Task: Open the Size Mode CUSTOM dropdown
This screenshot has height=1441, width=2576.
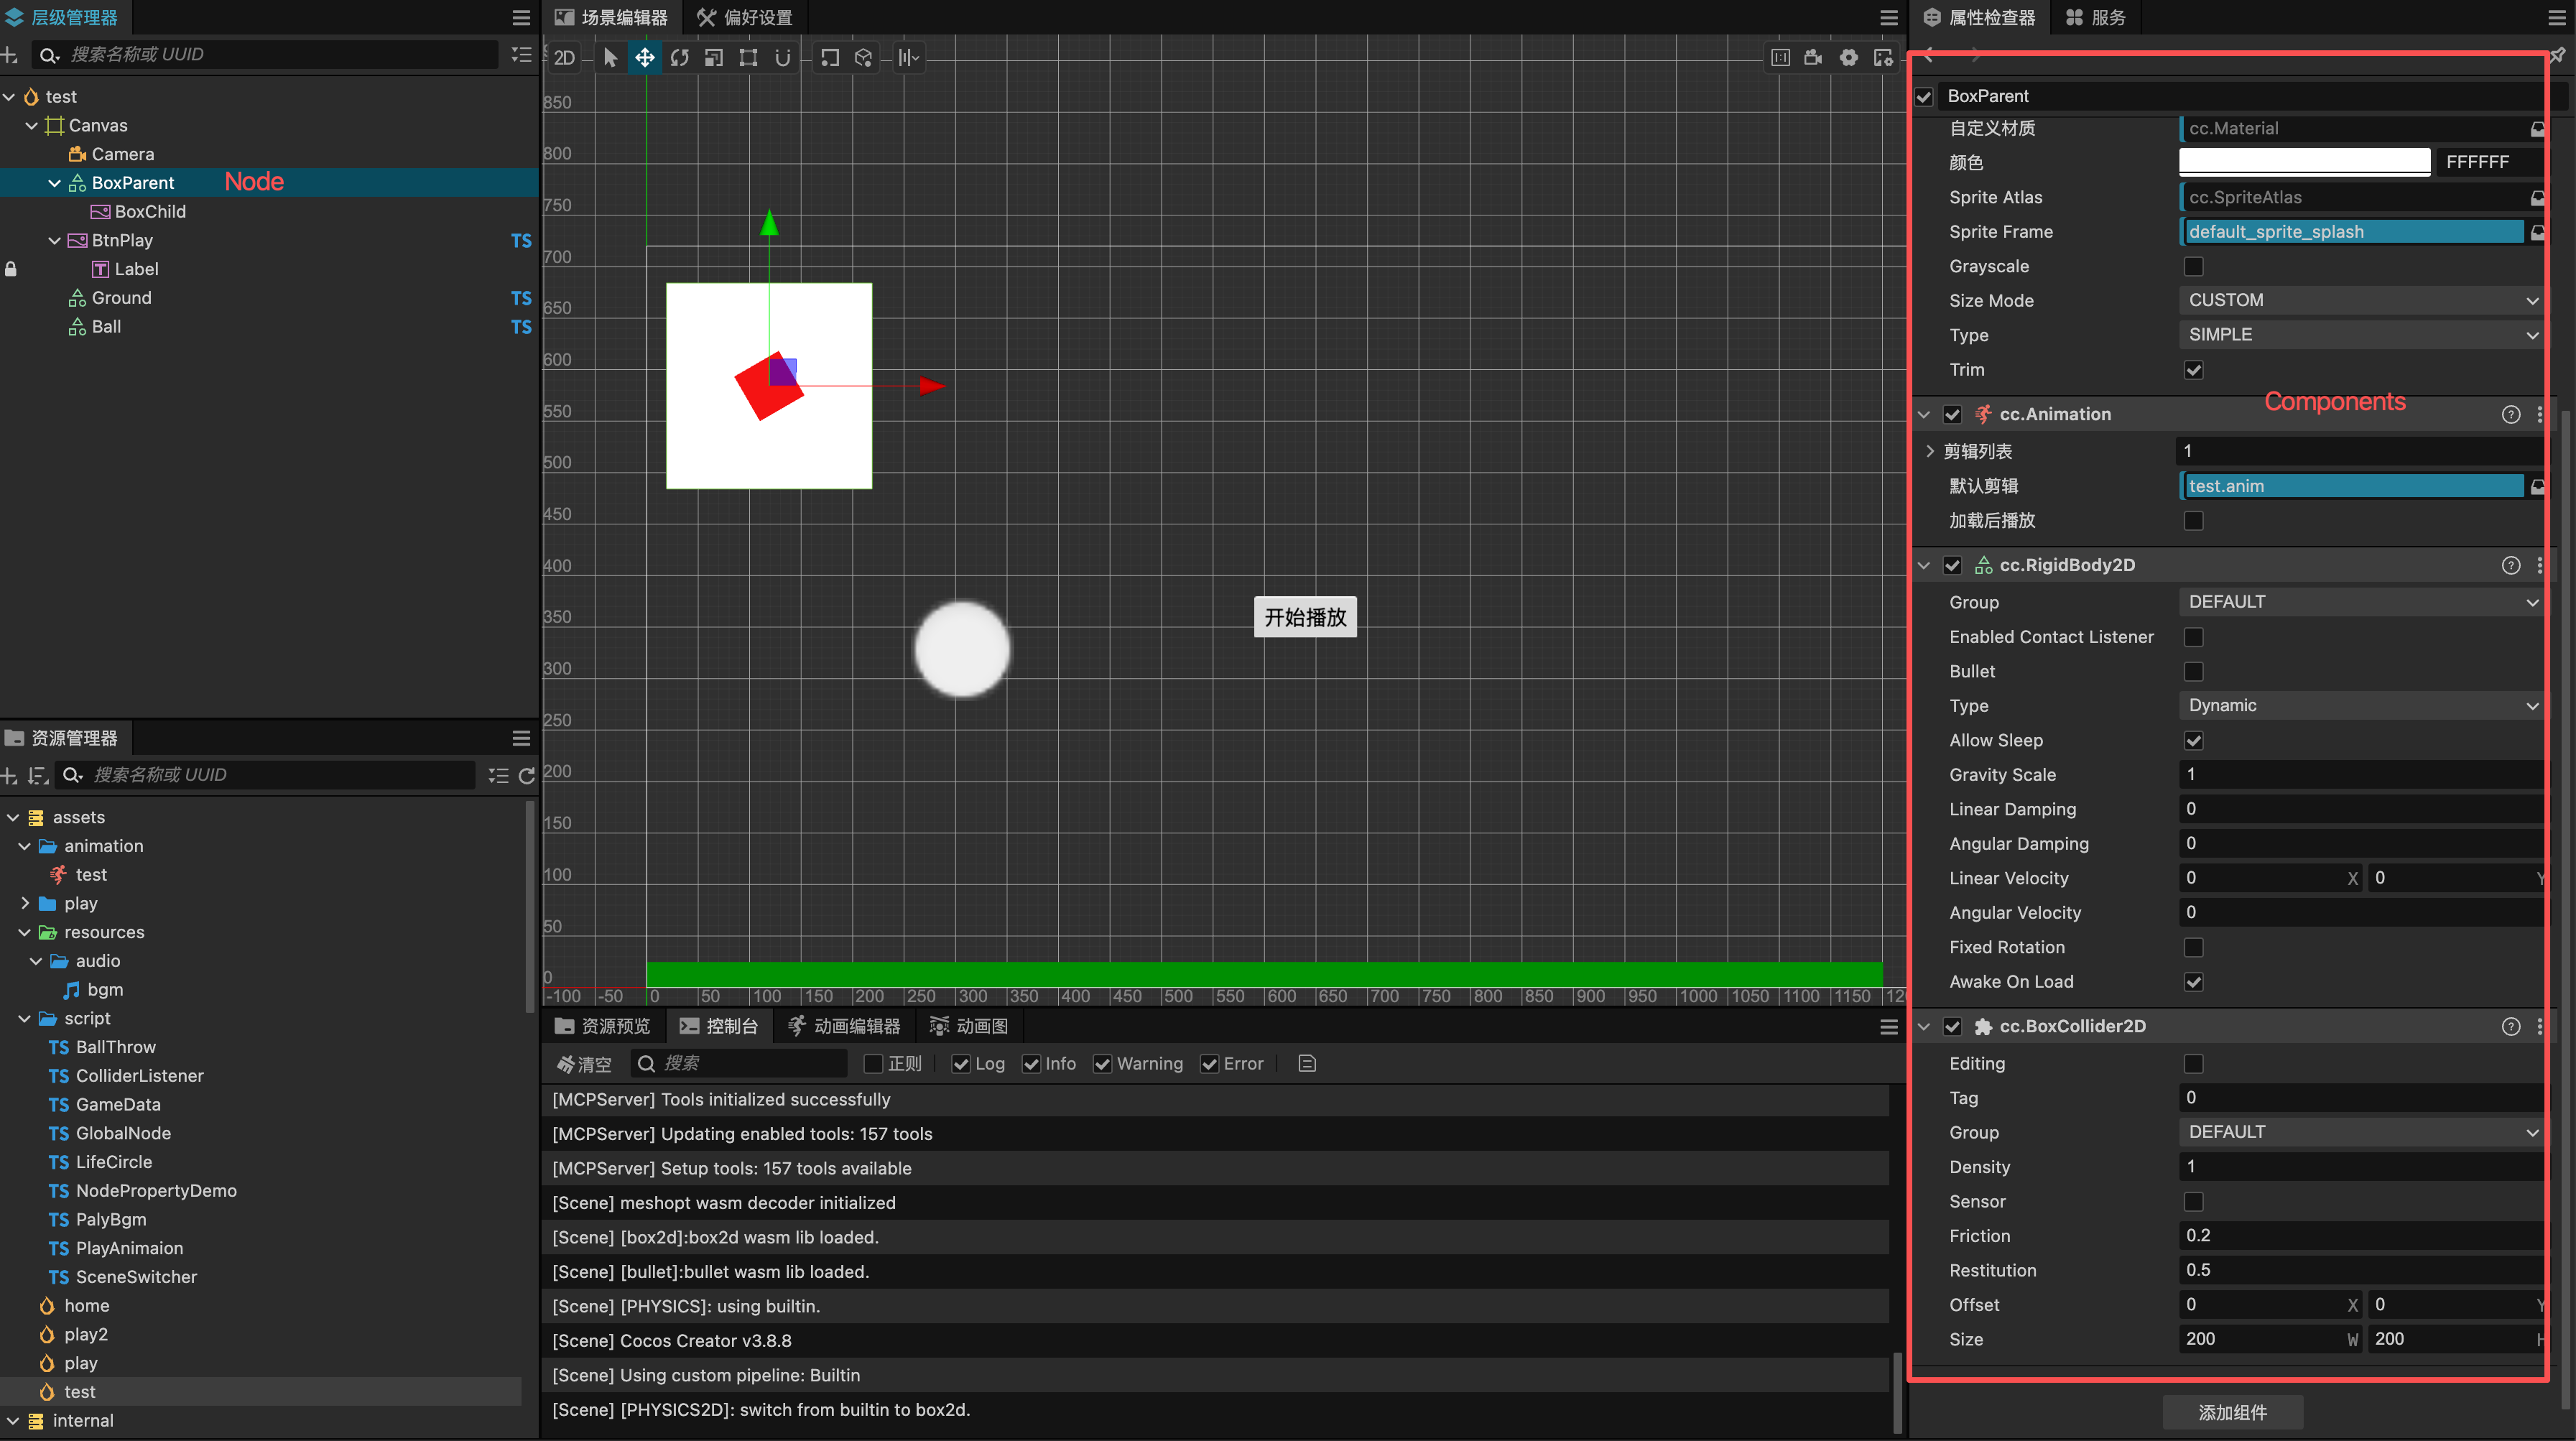Action: coord(2360,300)
